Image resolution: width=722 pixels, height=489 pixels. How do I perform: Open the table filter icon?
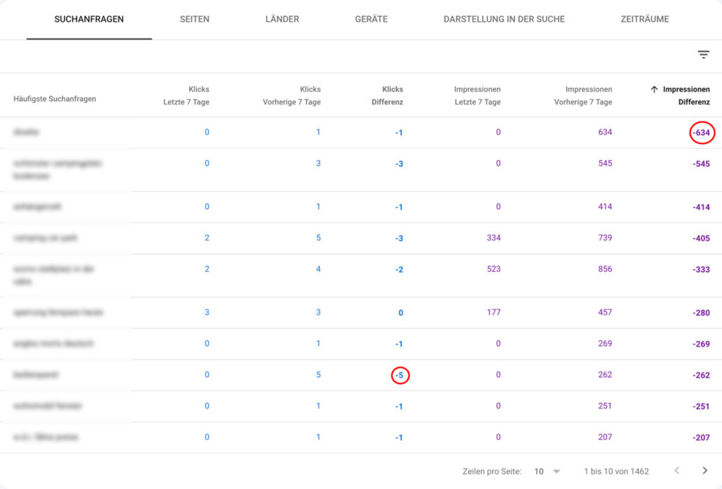(x=703, y=55)
